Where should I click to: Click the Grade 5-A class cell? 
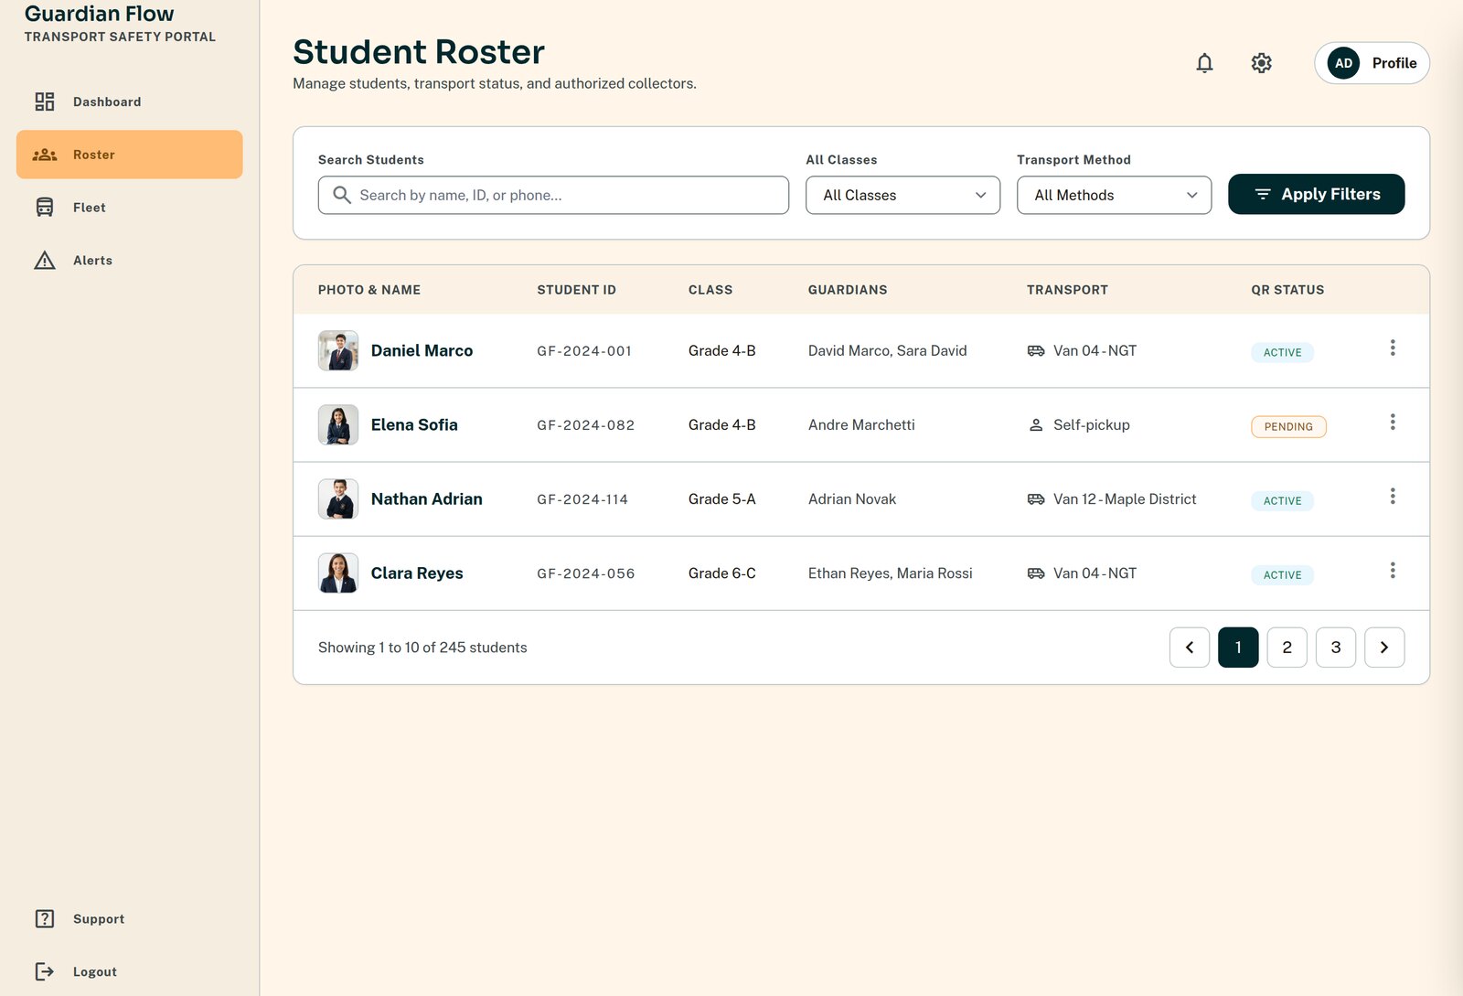pos(721,498)
